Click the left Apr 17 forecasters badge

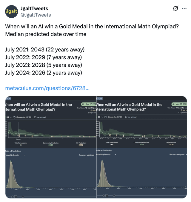tap(89, 104)
